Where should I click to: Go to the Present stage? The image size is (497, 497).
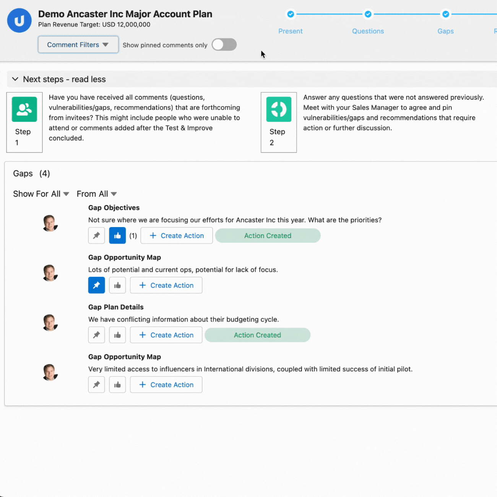pyautogui.click(x=291, y=31)
